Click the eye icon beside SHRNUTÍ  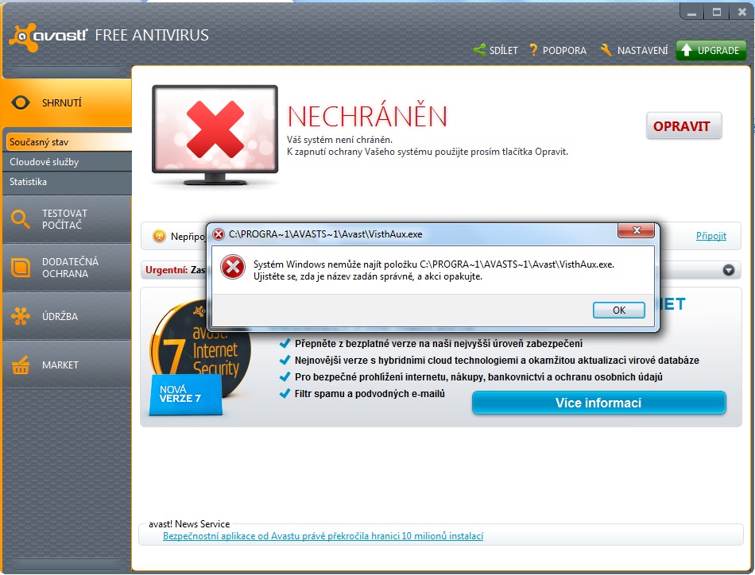(21, 102)
